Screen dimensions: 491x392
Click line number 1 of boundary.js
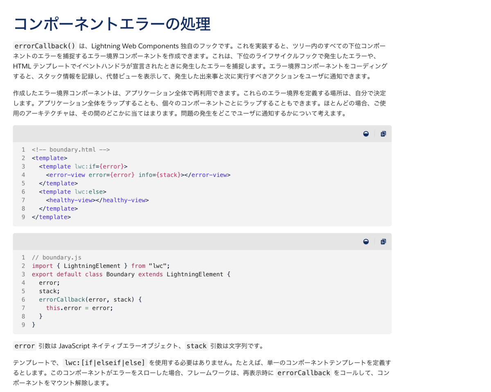click(x=23, y=257)
